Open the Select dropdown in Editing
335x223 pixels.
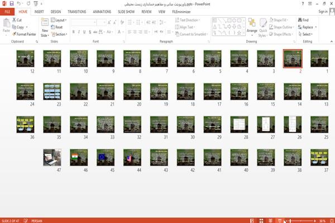point(305,34)
